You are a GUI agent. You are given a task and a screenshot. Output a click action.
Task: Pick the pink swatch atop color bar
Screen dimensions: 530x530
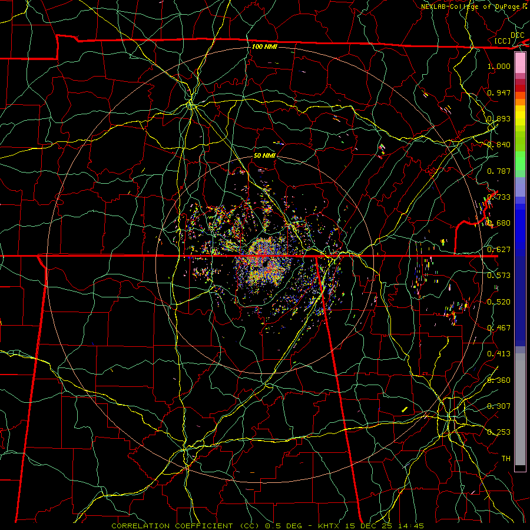[x=520, y=63]
